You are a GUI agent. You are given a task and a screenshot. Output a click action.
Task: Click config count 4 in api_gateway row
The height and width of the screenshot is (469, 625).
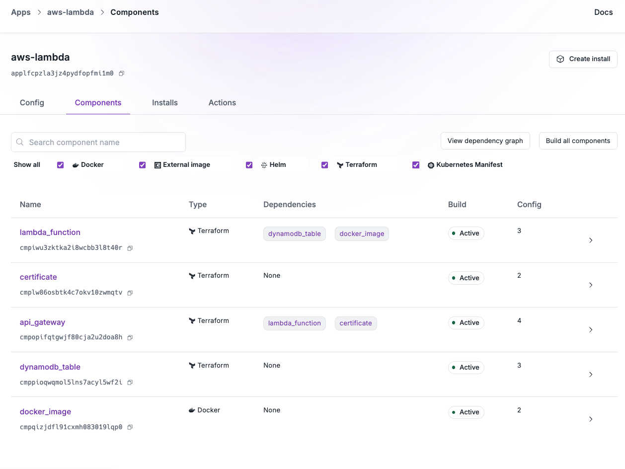tap(519, 320)
